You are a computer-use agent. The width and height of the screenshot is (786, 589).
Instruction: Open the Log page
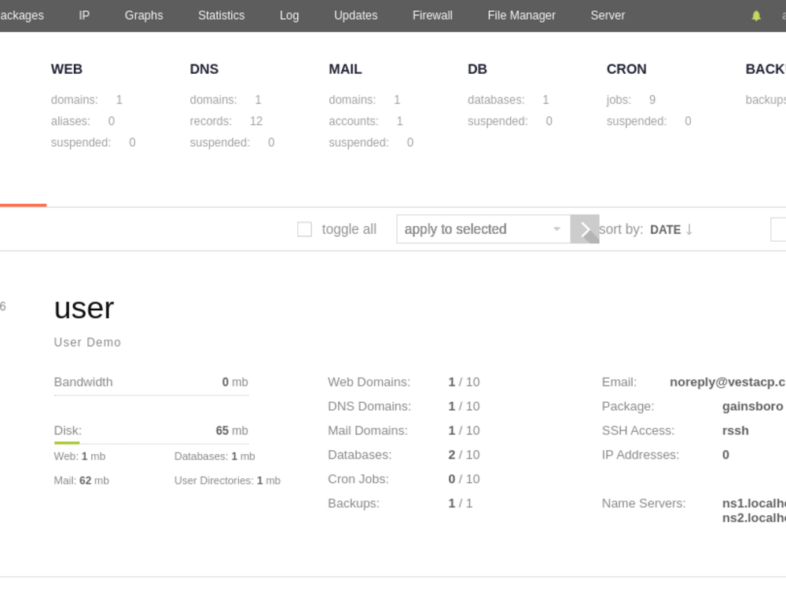(x=288, y=15)
